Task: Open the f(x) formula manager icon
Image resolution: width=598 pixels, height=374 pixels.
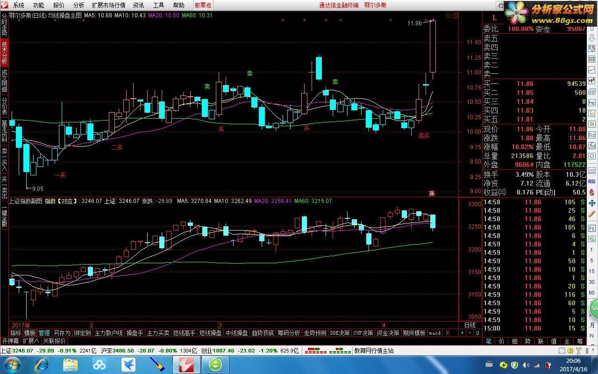Action: (592, 145)
